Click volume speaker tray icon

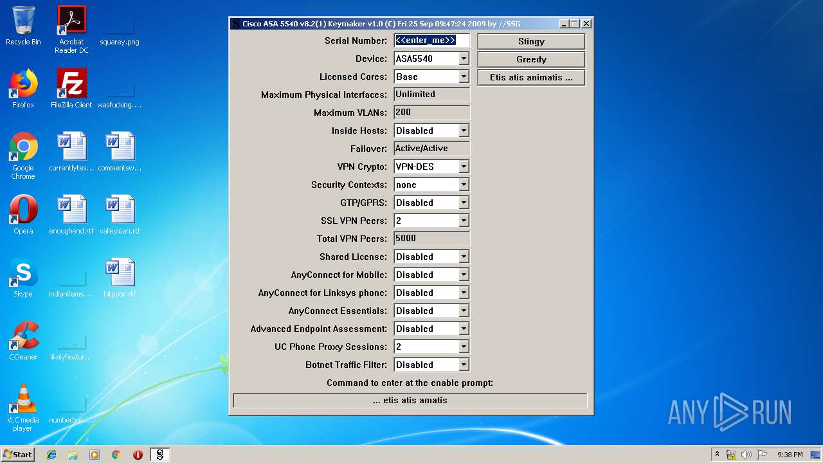[x=746, y=455]
